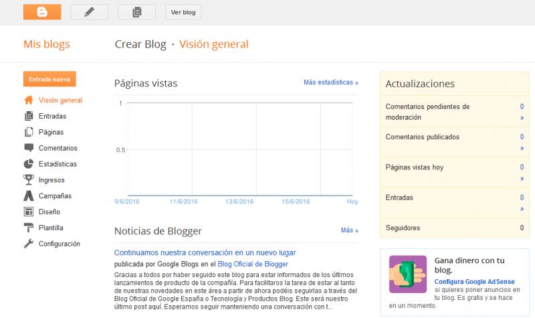
Task: Click the orange Blogger logo button
Action: [x=41, y=12]
